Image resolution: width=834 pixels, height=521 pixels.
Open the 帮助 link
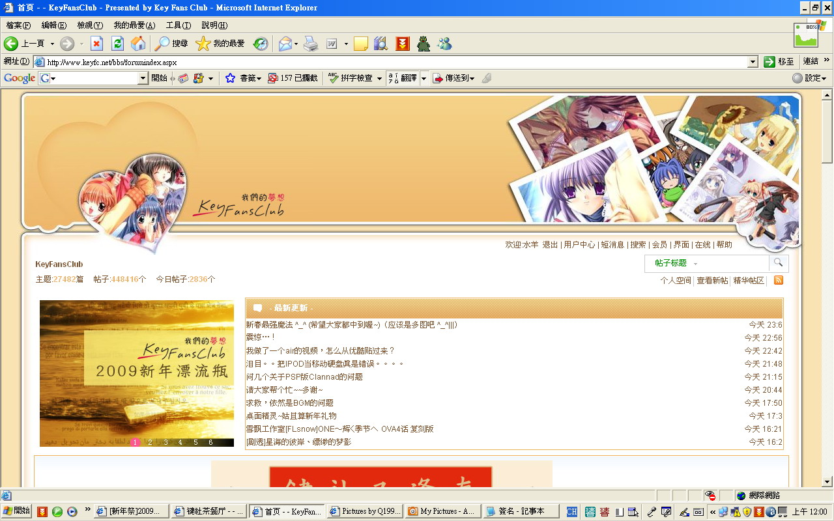(x=724, y=245)
